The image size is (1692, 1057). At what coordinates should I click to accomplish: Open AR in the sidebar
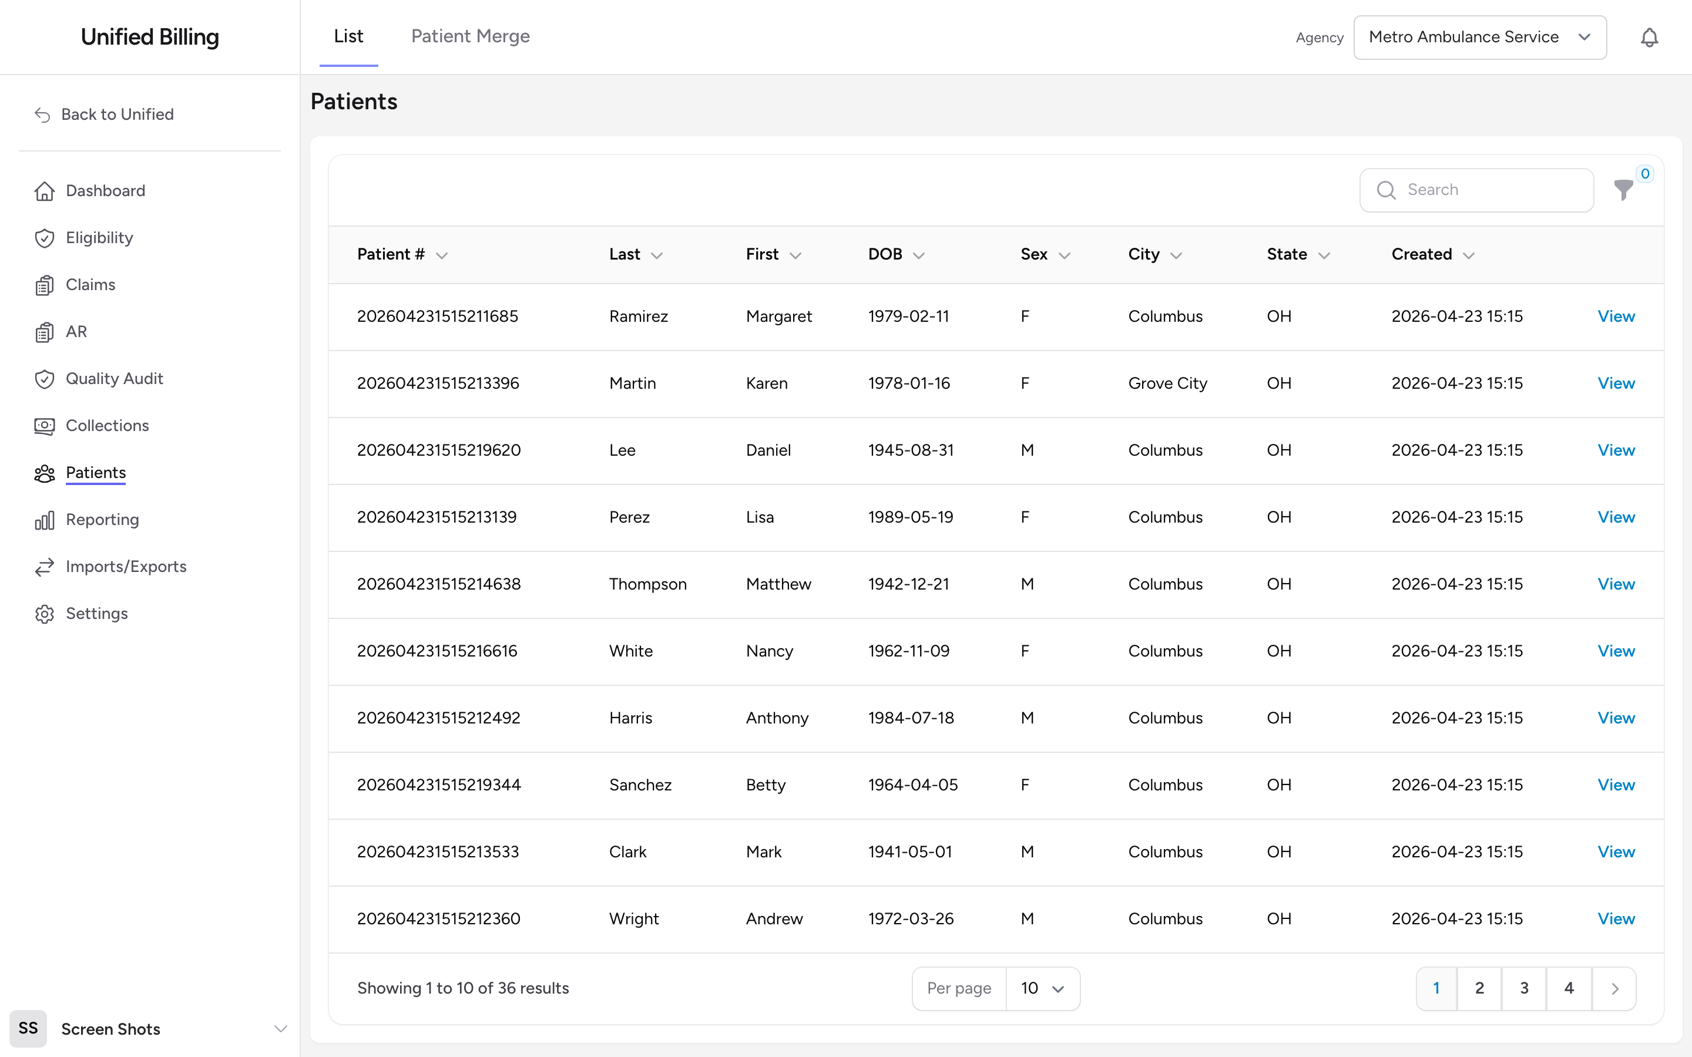[76, 331]
